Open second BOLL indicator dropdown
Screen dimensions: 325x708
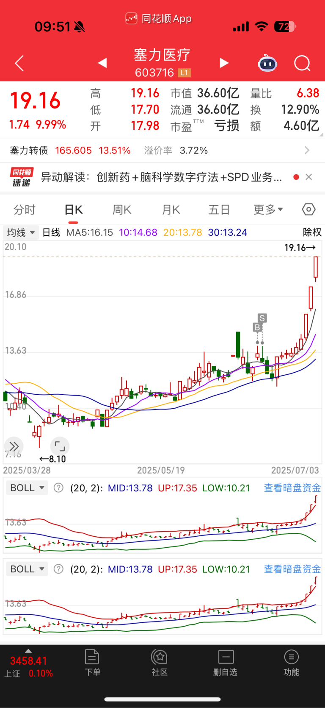tap(27, 569)
